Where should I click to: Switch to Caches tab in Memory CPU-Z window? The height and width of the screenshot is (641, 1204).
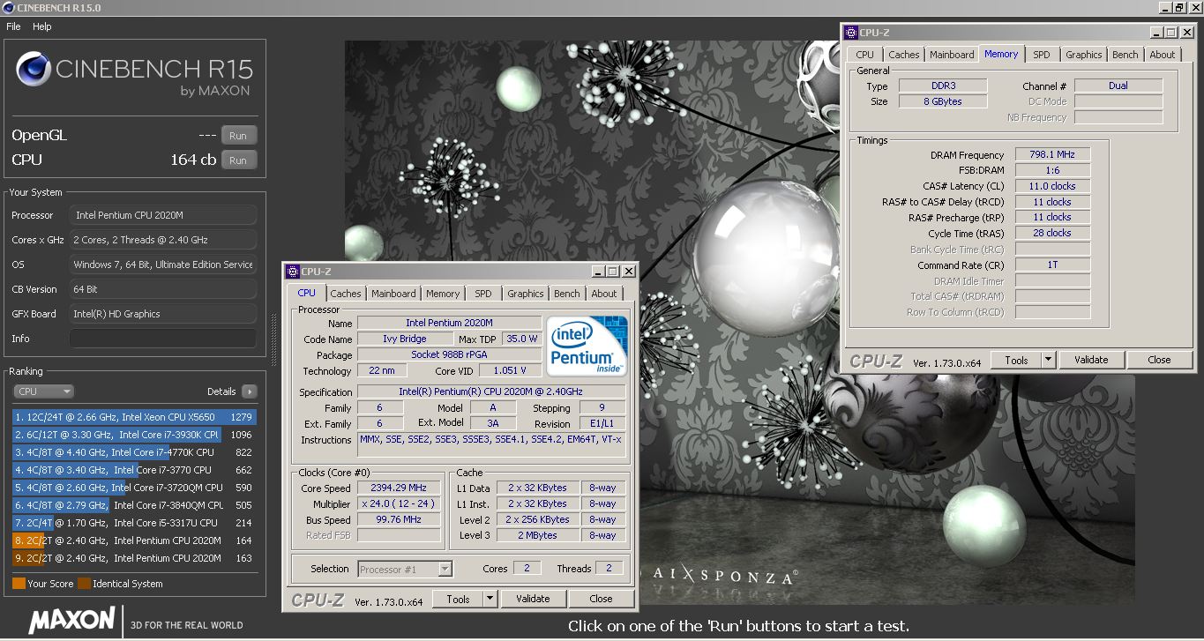tap(903, 55)
